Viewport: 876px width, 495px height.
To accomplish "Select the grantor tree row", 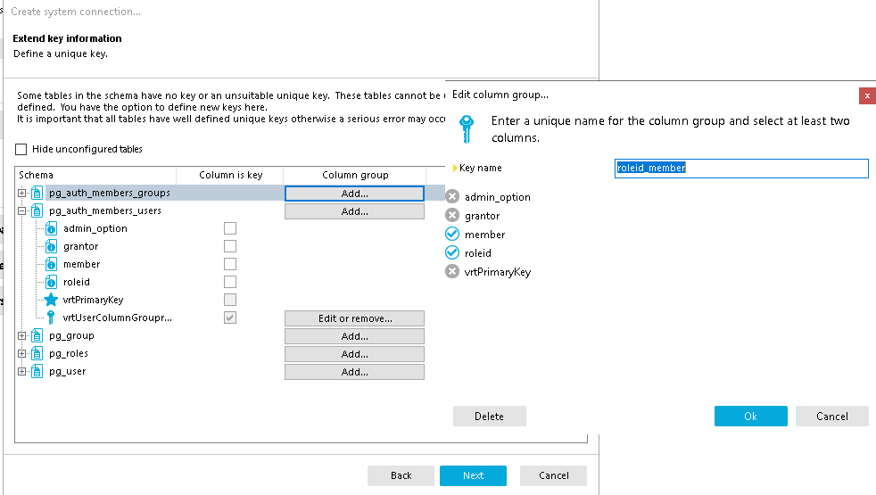I will [x=81, y=246].
